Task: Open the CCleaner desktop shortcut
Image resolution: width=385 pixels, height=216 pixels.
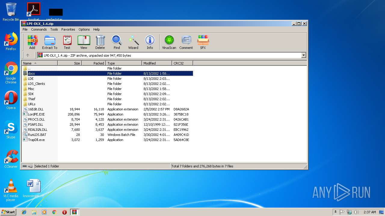Action: (x=11, y=159)
